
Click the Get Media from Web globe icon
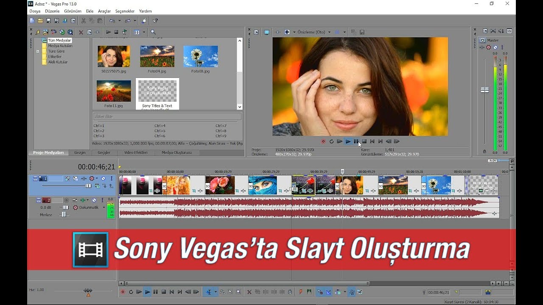(70, 32)
